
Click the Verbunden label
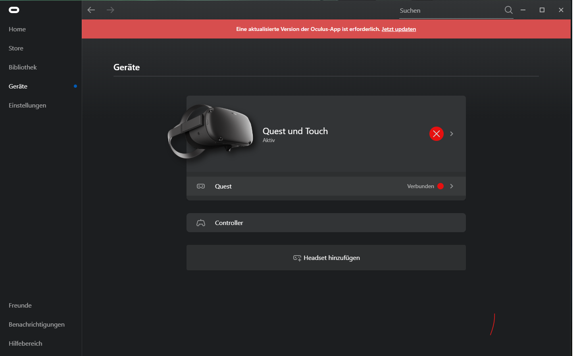[x=421, y=186]
